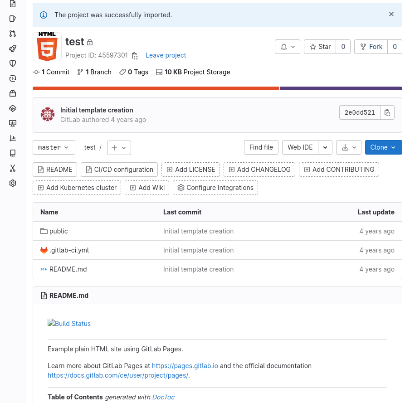
Task: Star the test project
Action: click(320, 46)
